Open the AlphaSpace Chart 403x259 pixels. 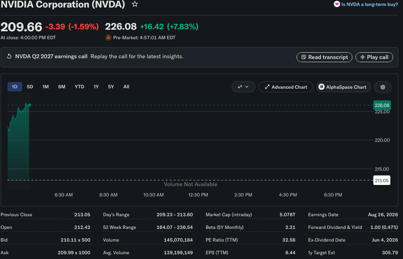[343, 87]
